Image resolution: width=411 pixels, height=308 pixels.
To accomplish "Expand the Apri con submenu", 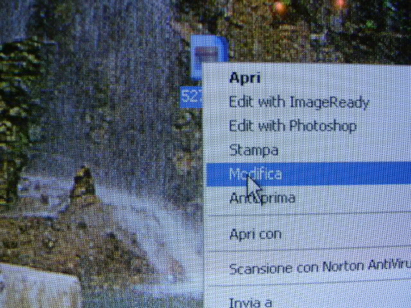I will 255,234.
